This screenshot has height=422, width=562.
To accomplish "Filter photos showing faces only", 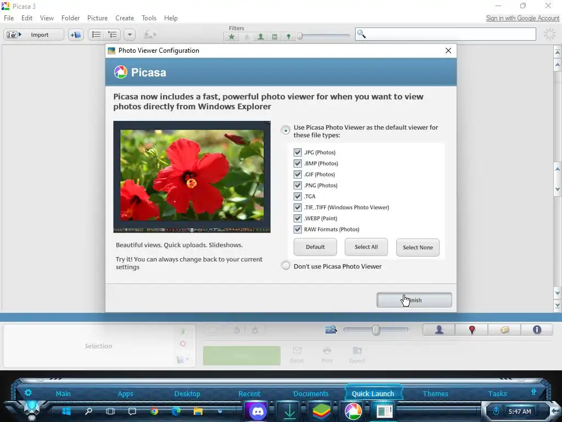I will point(261,37).
